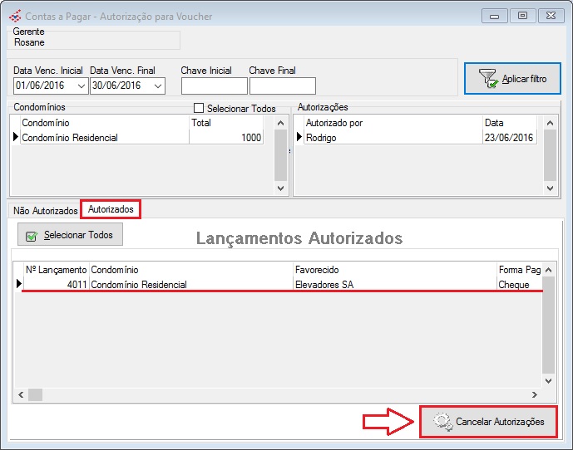Viewport: 573px width, 450px height.
Task: Open the Data Venc. Final date dropdown
Action: 157,86
